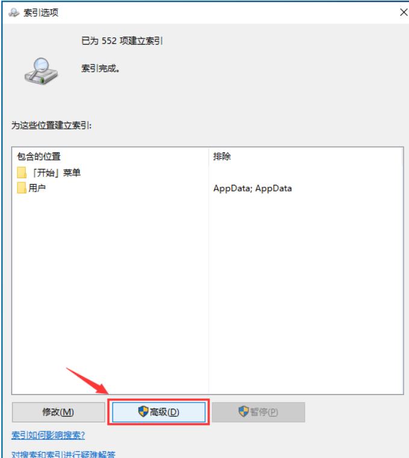Select the 「开始」菜单 location entry
Viewport: 409px width, 458px height.
tap(49, 173)
